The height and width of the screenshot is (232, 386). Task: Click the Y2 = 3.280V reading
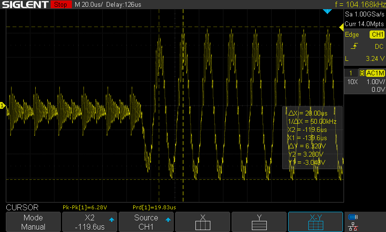(x=306, y=154)
